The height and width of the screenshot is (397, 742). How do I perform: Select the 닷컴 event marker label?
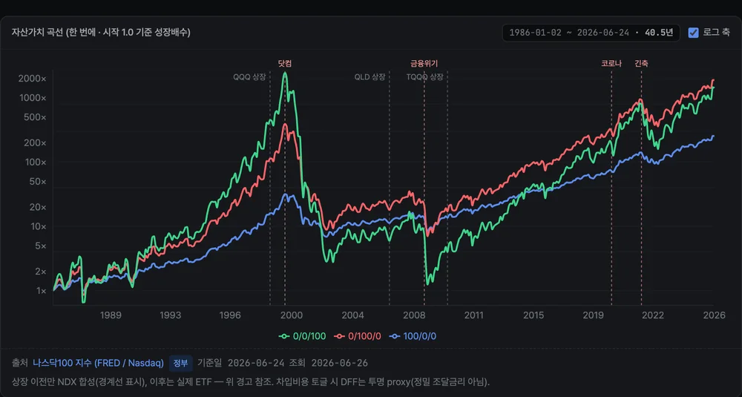pyautogui.click(x=285, y=63)
